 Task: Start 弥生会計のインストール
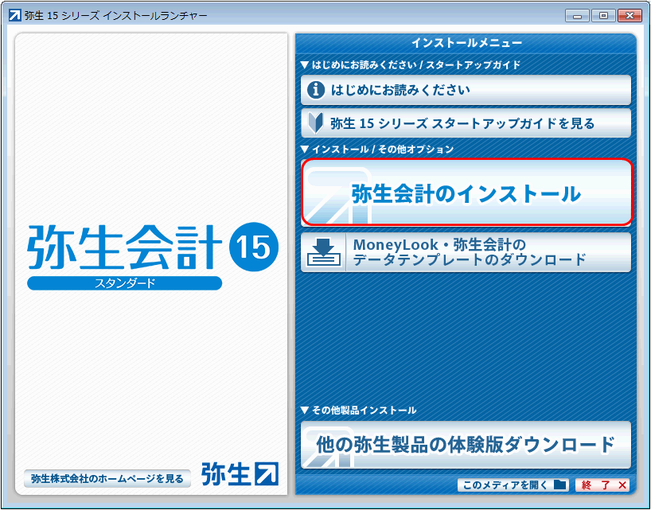[466, 193]
